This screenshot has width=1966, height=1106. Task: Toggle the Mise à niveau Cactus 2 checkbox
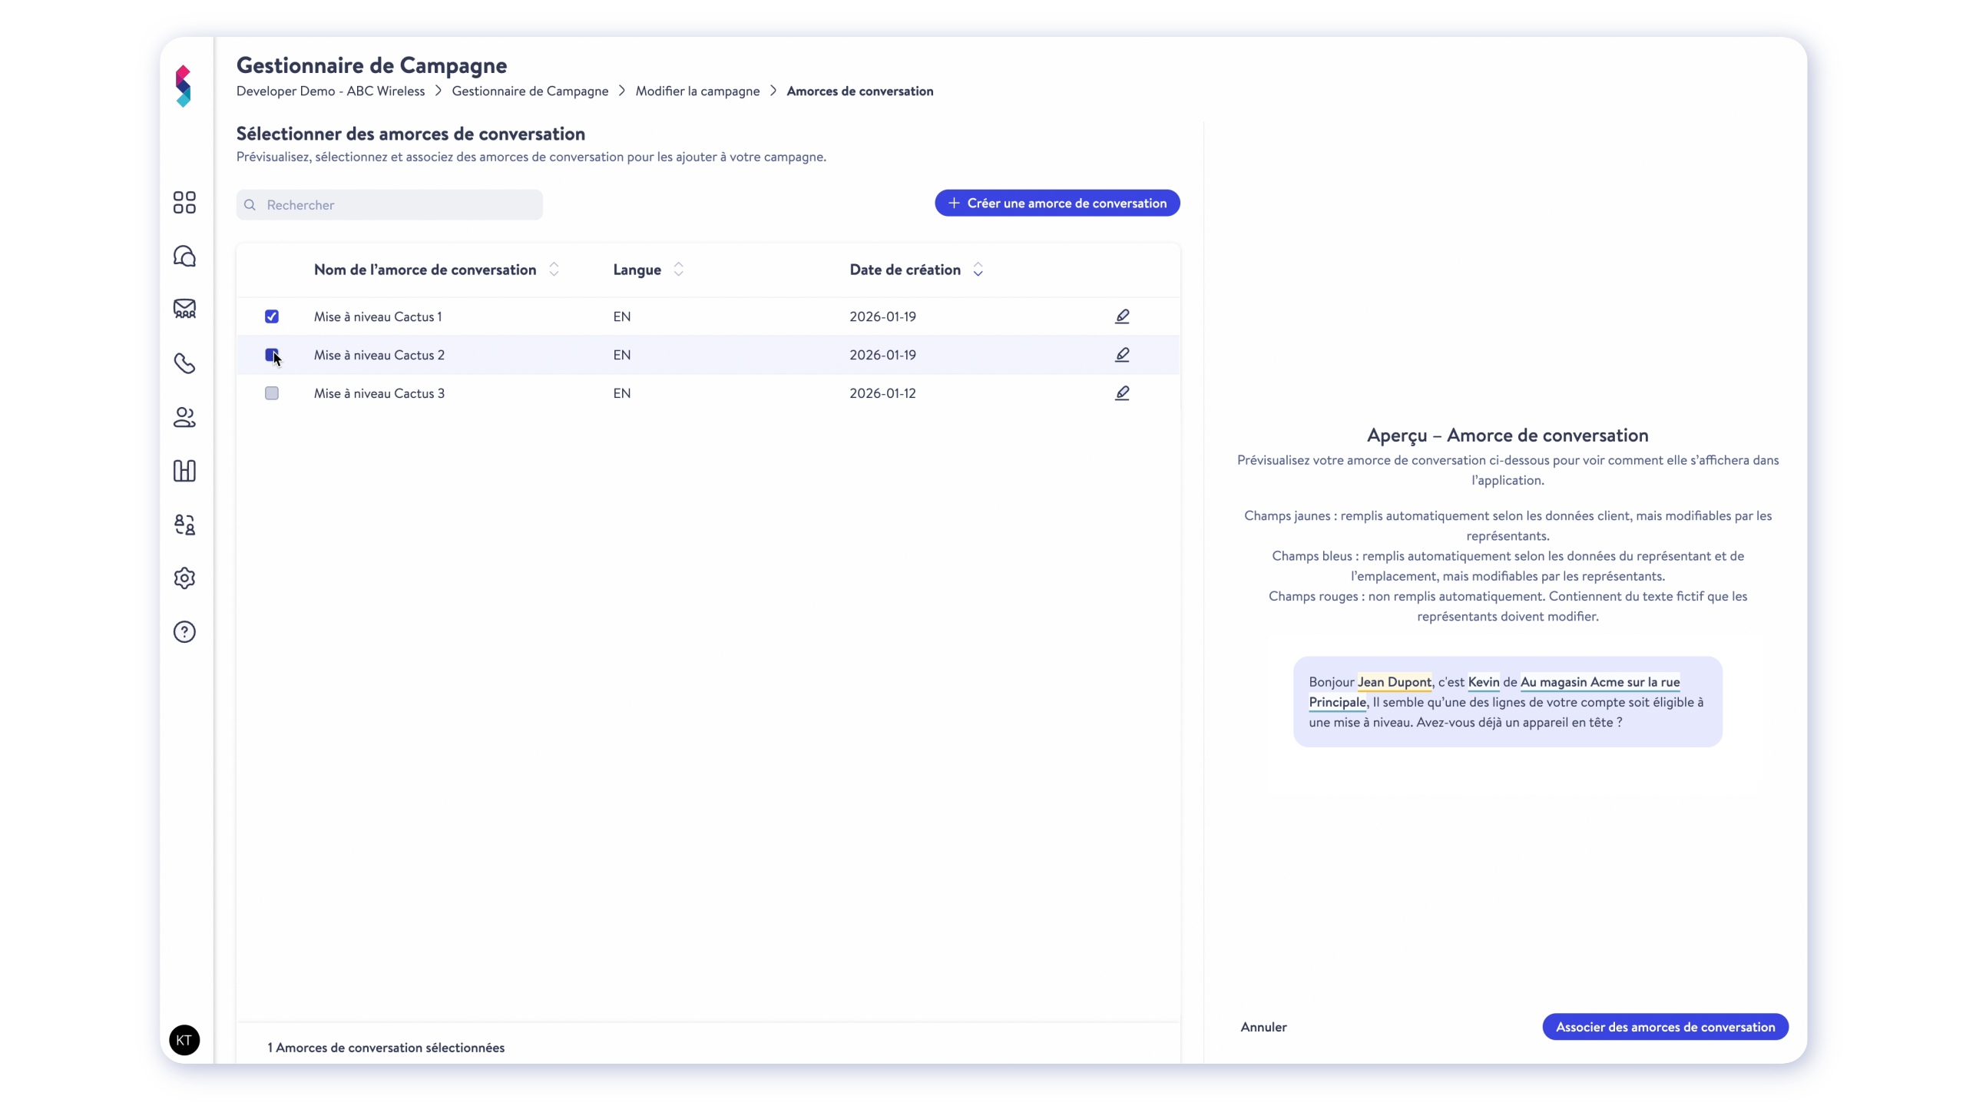coord(272,355)
